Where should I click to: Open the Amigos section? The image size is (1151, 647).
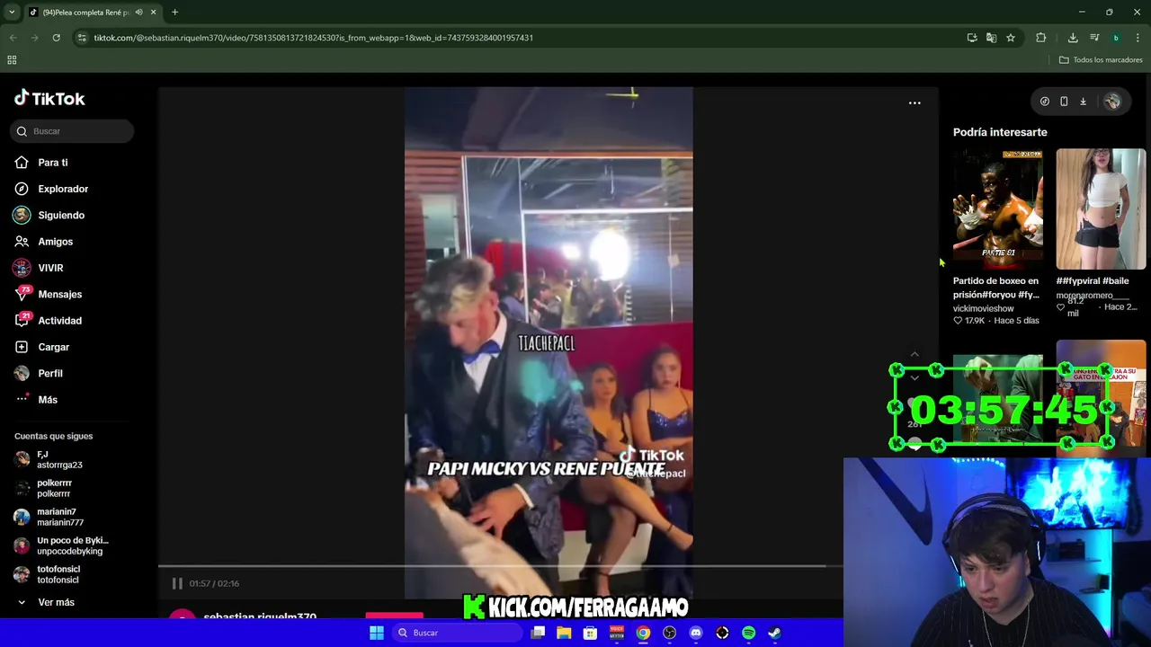pyautogui.click(x=55, y=242)
